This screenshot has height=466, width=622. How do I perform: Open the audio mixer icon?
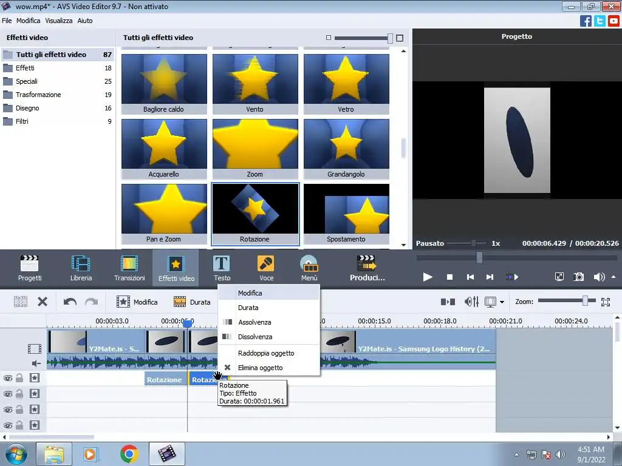pos(471,302)
